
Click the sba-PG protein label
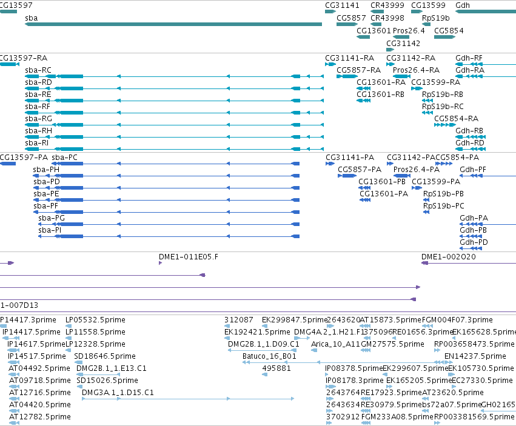(x=52, y=218)
